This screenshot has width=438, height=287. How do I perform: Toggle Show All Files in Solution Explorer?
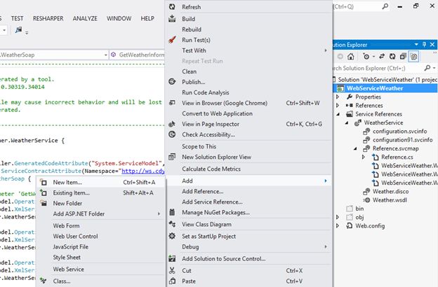pyautogui.click(x=413, y=57)
